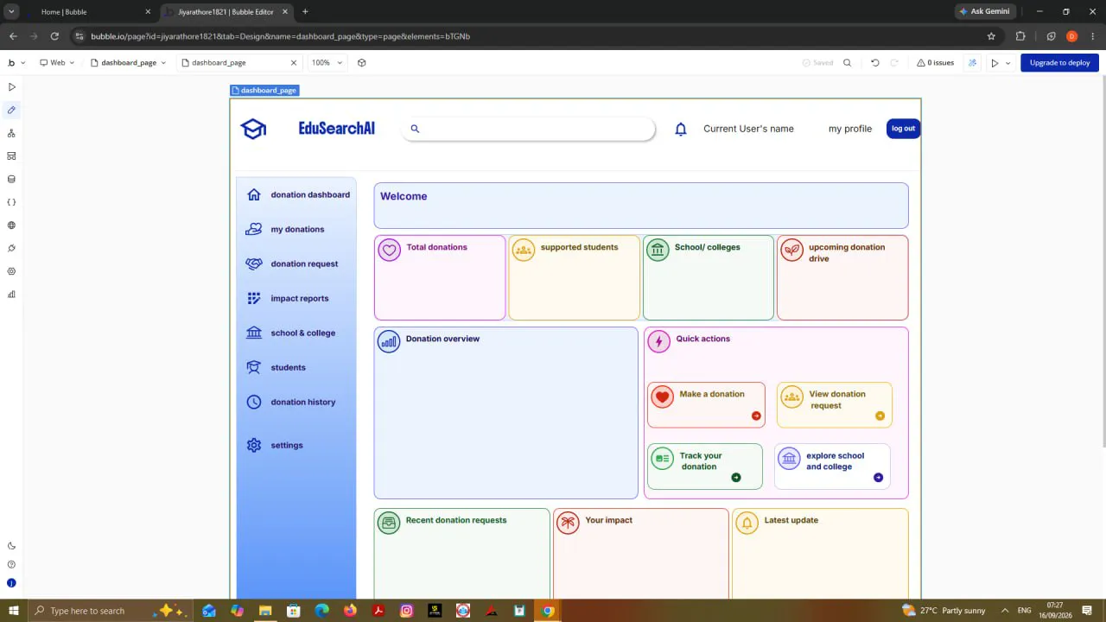
Task: Select the Current User's name text
Action: tap(748, 129)
